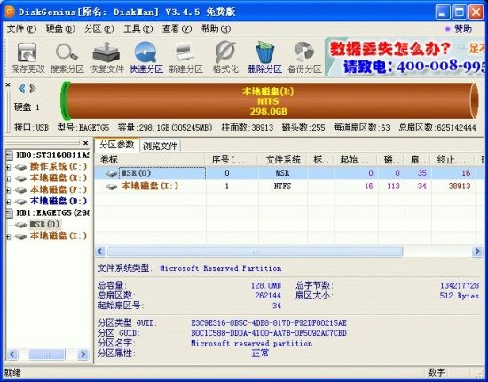Image resolution: width=488 pixels, height=382 pixels.
Task: Expand the 本地磁盘(D:) tree node
Action: click(x=8, y=202)
